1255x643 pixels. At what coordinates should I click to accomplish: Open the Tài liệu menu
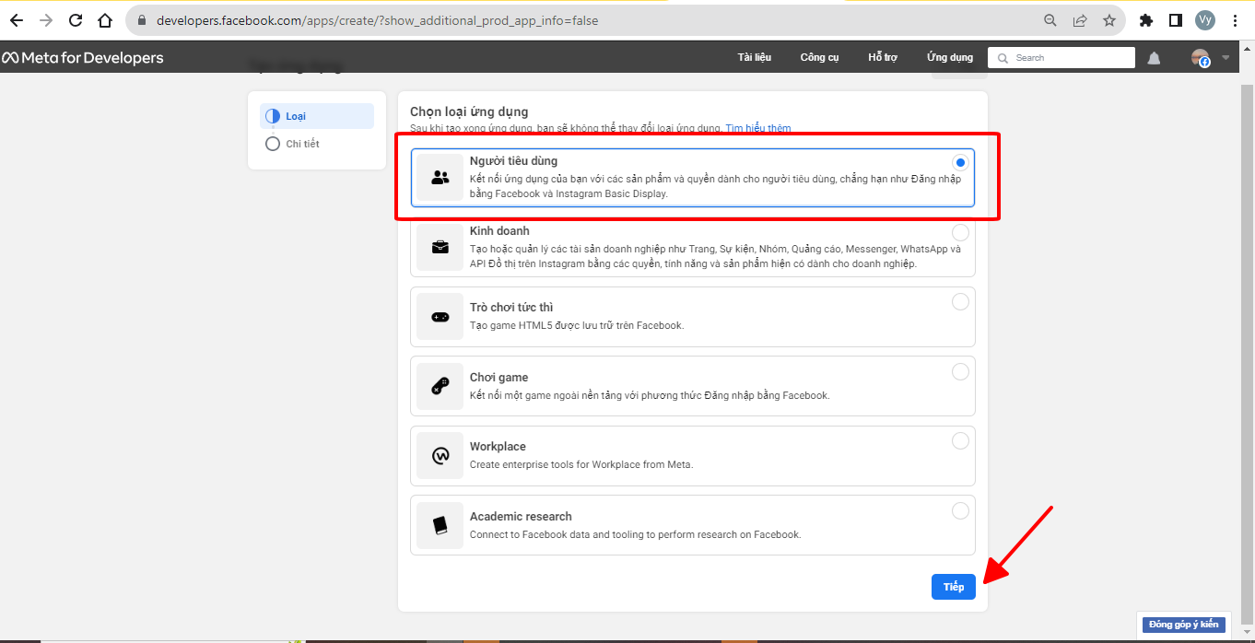pos(754,58)
